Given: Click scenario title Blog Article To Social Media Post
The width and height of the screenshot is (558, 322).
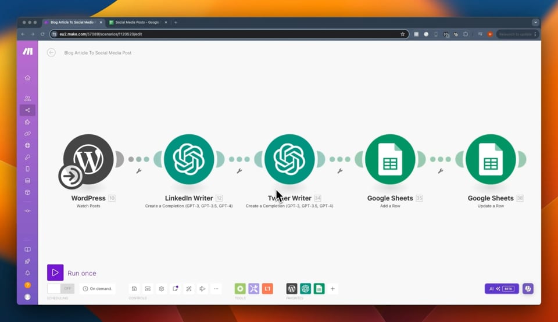Looking at the screenshot, I should pyautogui.click(x=98, y=53).
